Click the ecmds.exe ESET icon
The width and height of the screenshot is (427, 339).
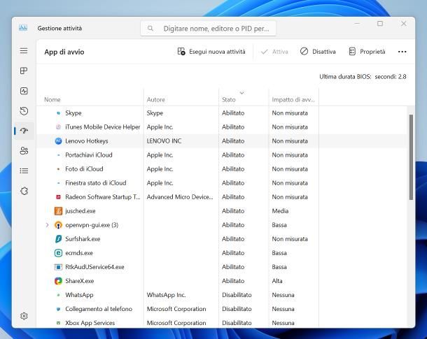click(x=58, y=253)
